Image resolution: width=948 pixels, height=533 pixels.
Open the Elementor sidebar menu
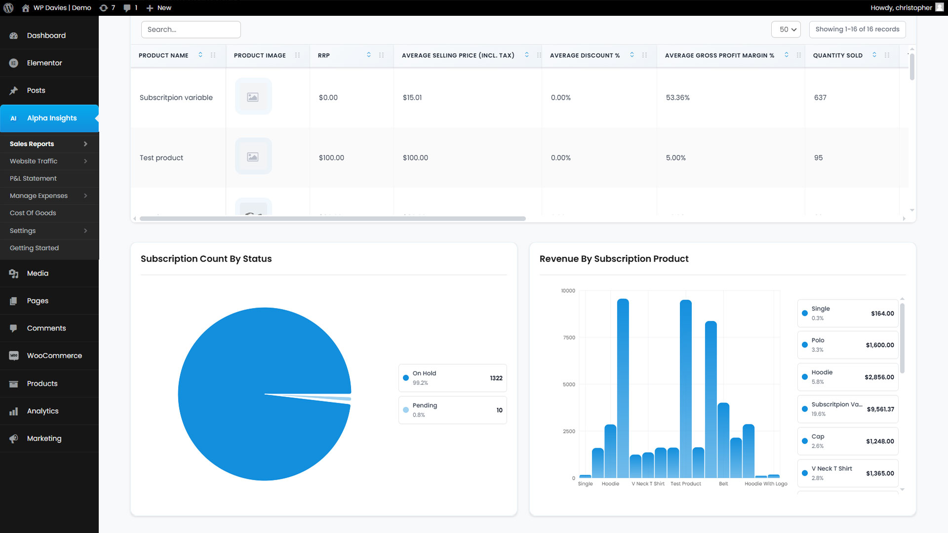[44, 63]
